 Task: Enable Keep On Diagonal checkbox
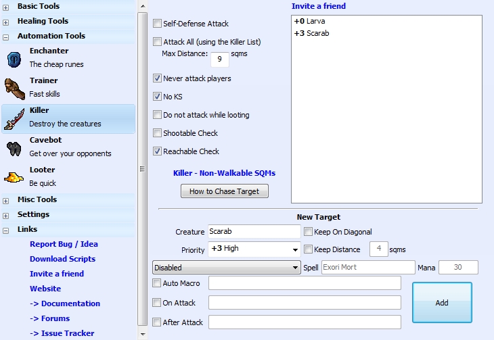point(309,232)
